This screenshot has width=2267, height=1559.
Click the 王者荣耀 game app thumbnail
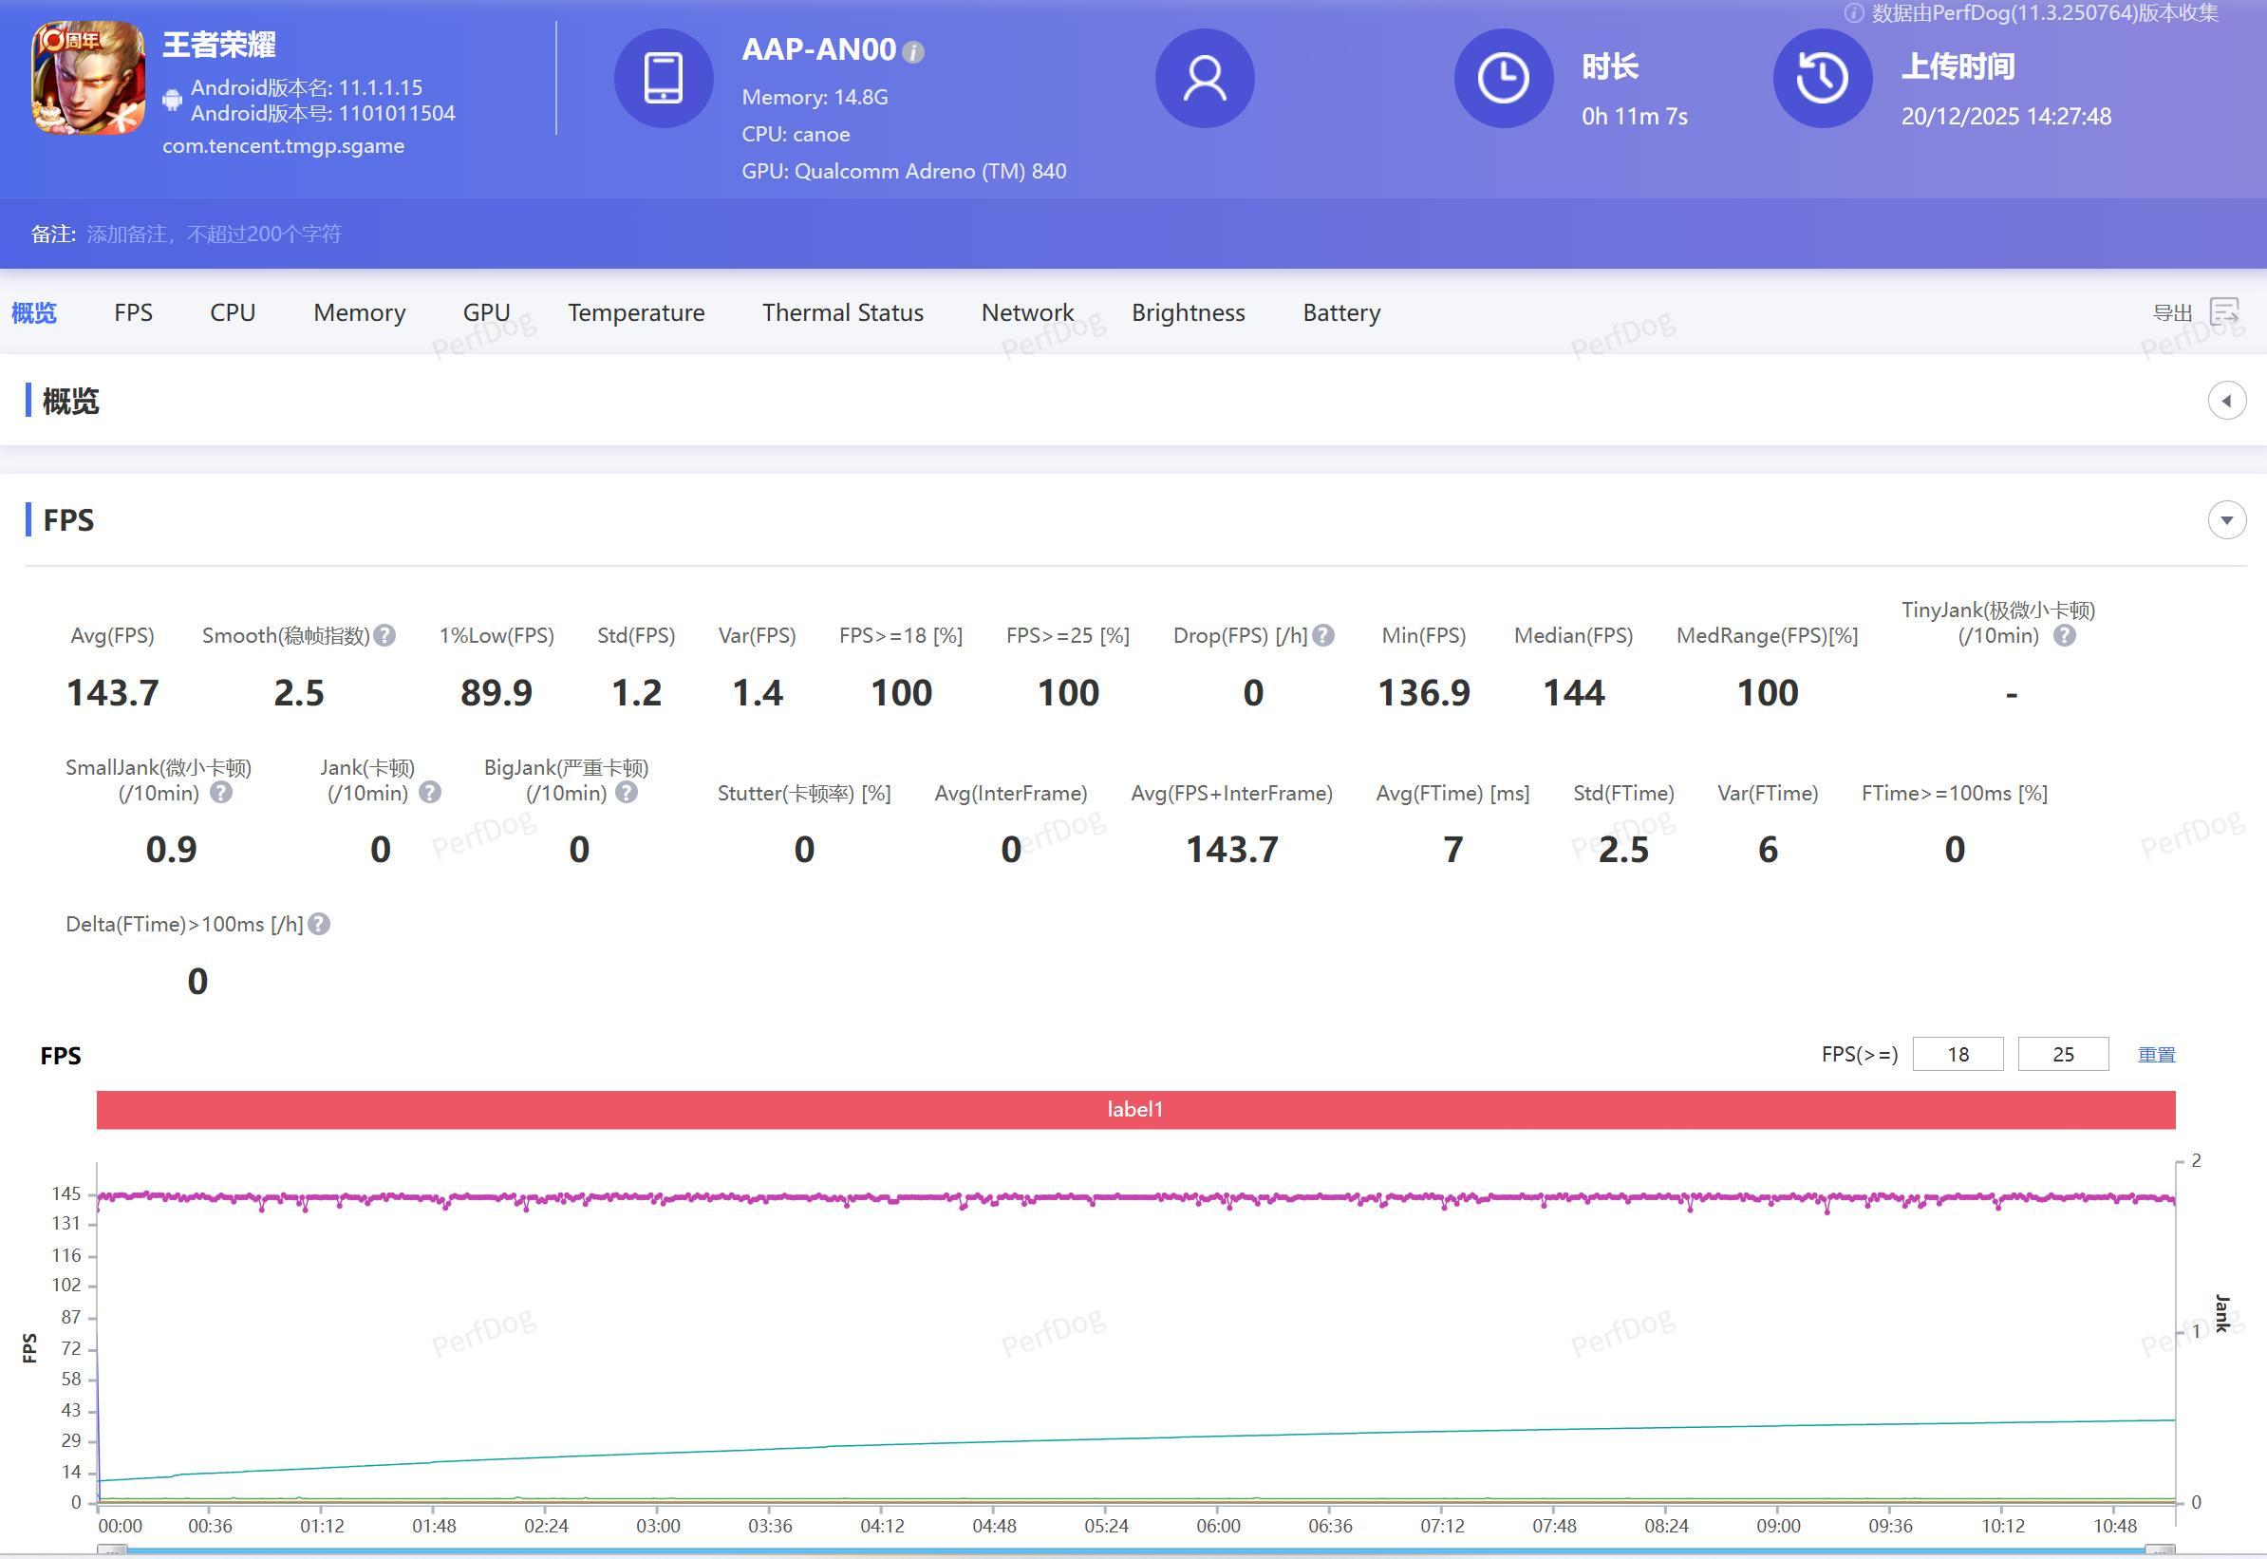89,78
